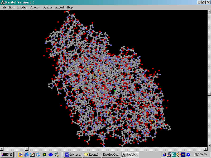Screen dimensions: 211x158
Task: Click the vertical scrollbar down arrow
Action: pos(209,145)
